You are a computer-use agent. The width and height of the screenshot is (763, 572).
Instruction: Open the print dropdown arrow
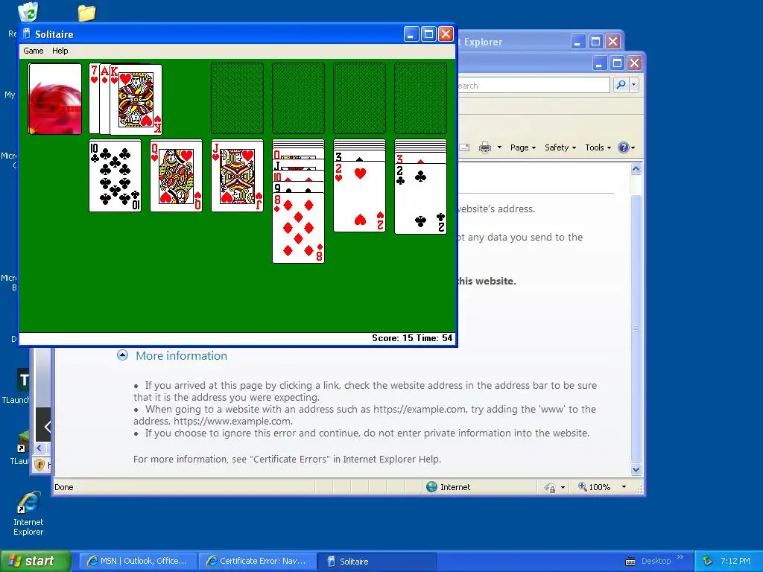coord(499,147)
